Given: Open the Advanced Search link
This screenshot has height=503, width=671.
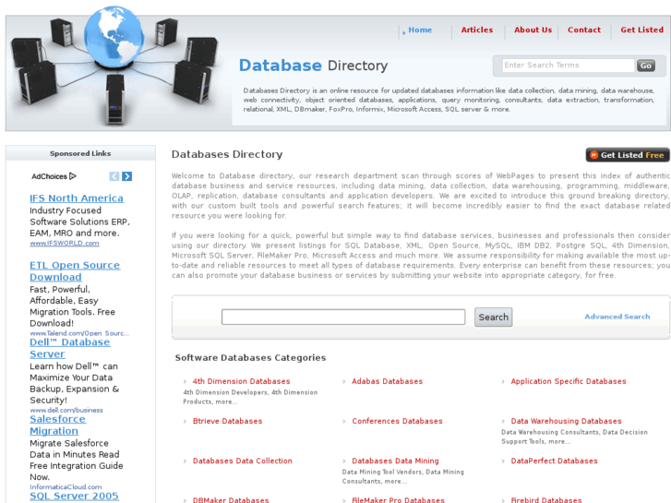Looking at the screenshot, I should (617, 317).
